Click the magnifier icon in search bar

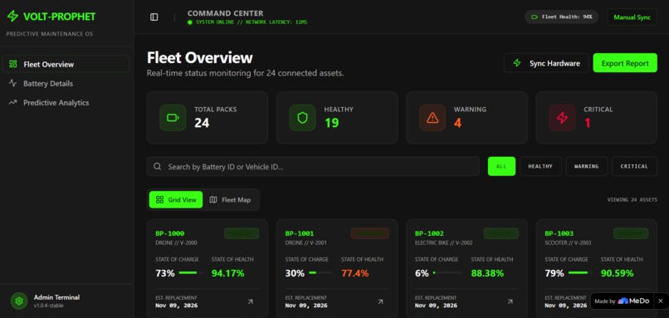[x=158, y=166]
